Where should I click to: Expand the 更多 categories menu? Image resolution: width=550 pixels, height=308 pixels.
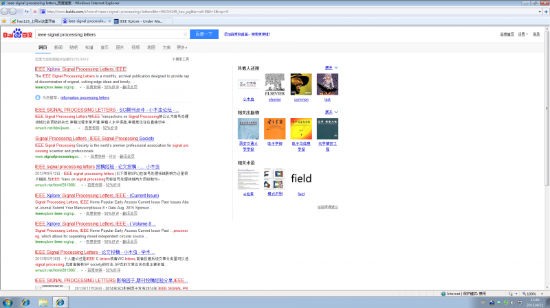pyautogui.click(x=181, y=47)
